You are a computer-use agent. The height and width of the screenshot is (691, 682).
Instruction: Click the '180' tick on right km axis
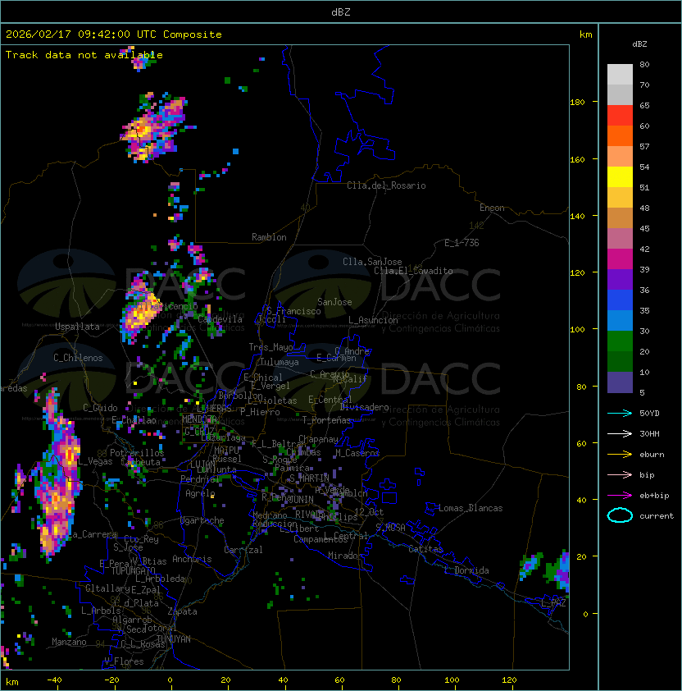point(577,102)
